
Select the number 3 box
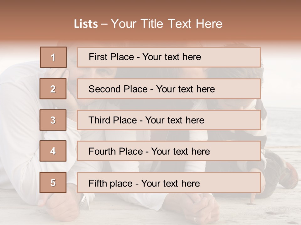point(53,120)
